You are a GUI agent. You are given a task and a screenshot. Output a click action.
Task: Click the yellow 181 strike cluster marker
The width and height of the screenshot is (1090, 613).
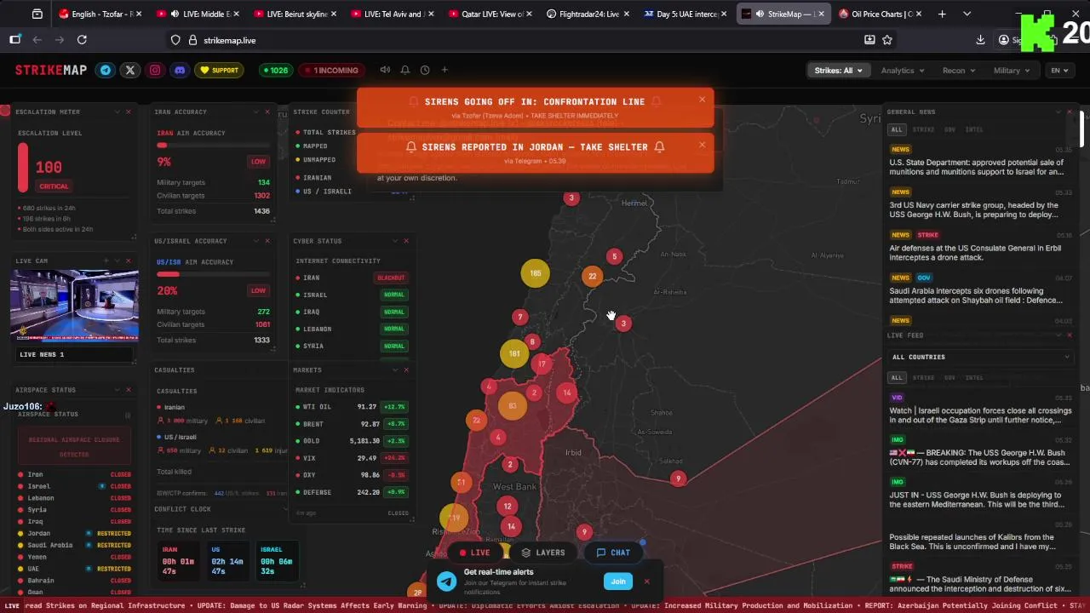(x=513, y=353)
